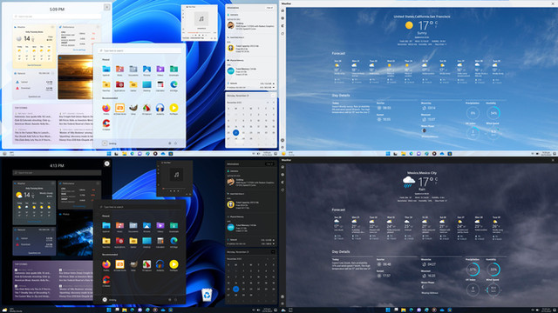The image size is (558, 313).
Task: Launch PotPlayer from the dark-theme Start menu
Action: pyautogui.click(x=174, y=264)
